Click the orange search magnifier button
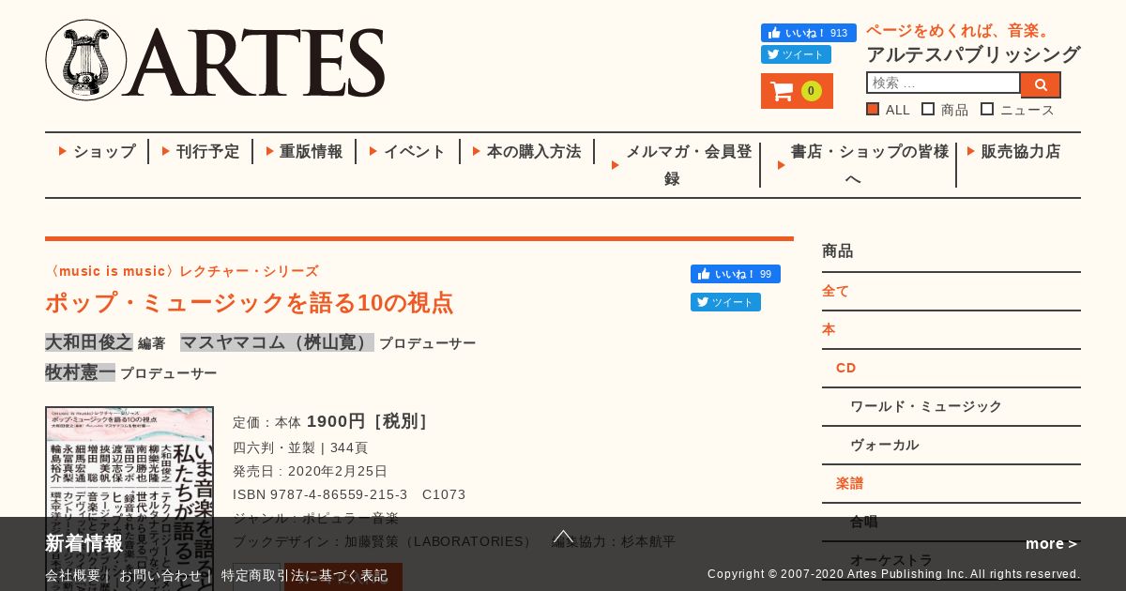 tap(1041, 84)
